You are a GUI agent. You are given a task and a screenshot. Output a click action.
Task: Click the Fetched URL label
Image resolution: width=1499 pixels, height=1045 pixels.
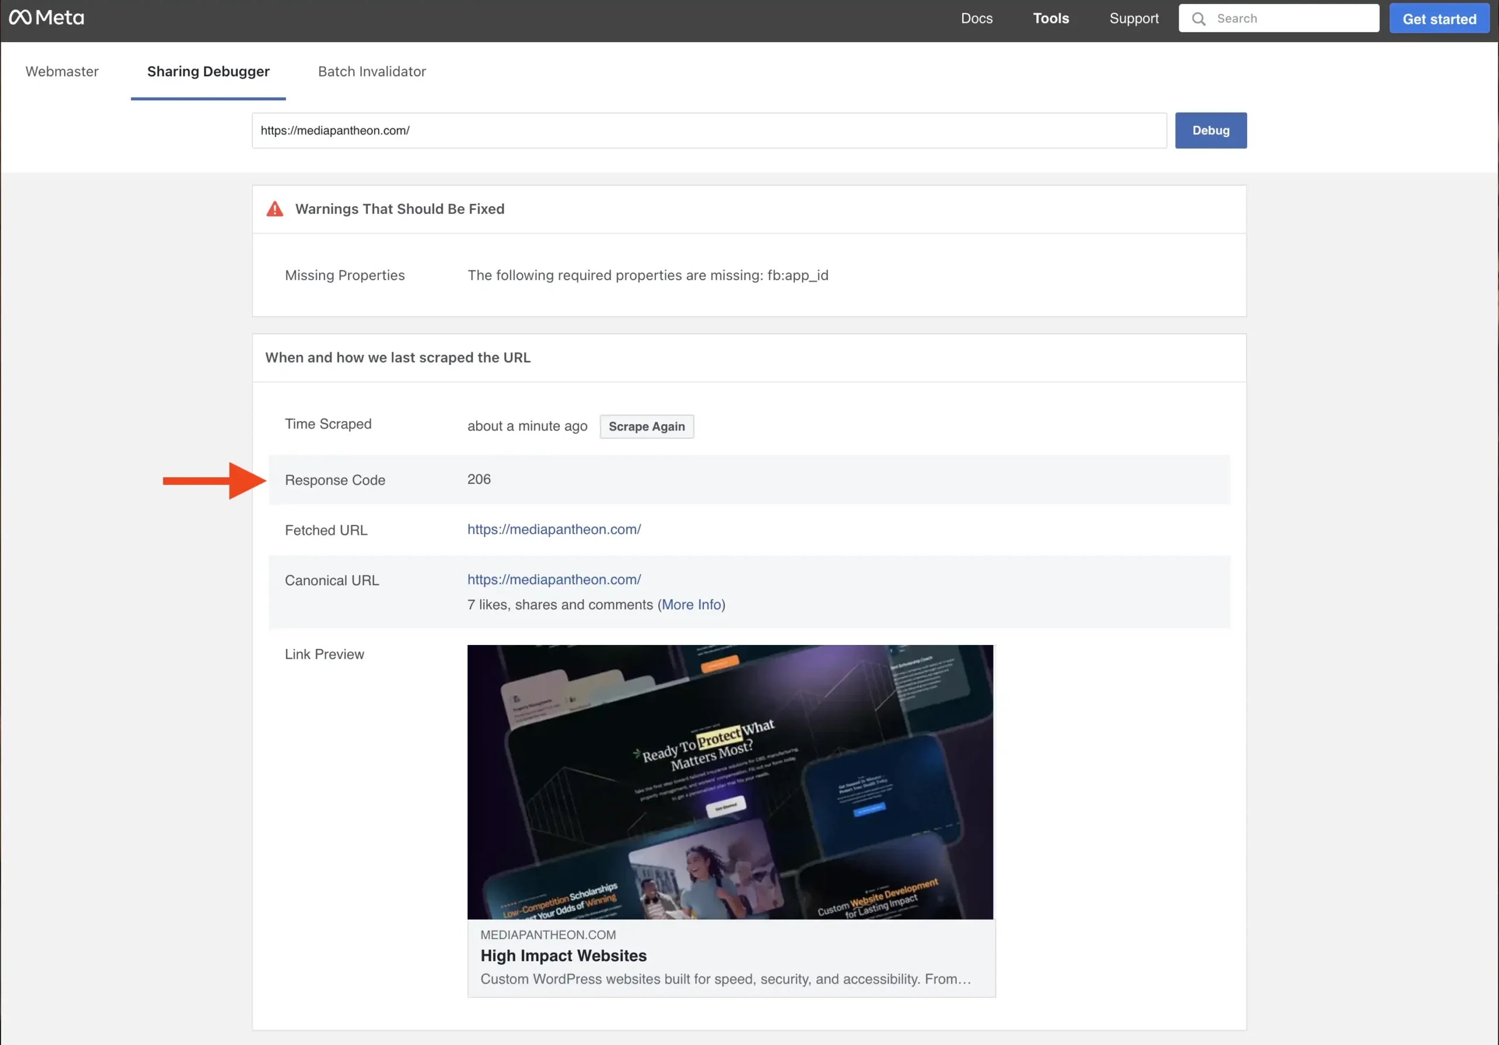pos(326,530)
